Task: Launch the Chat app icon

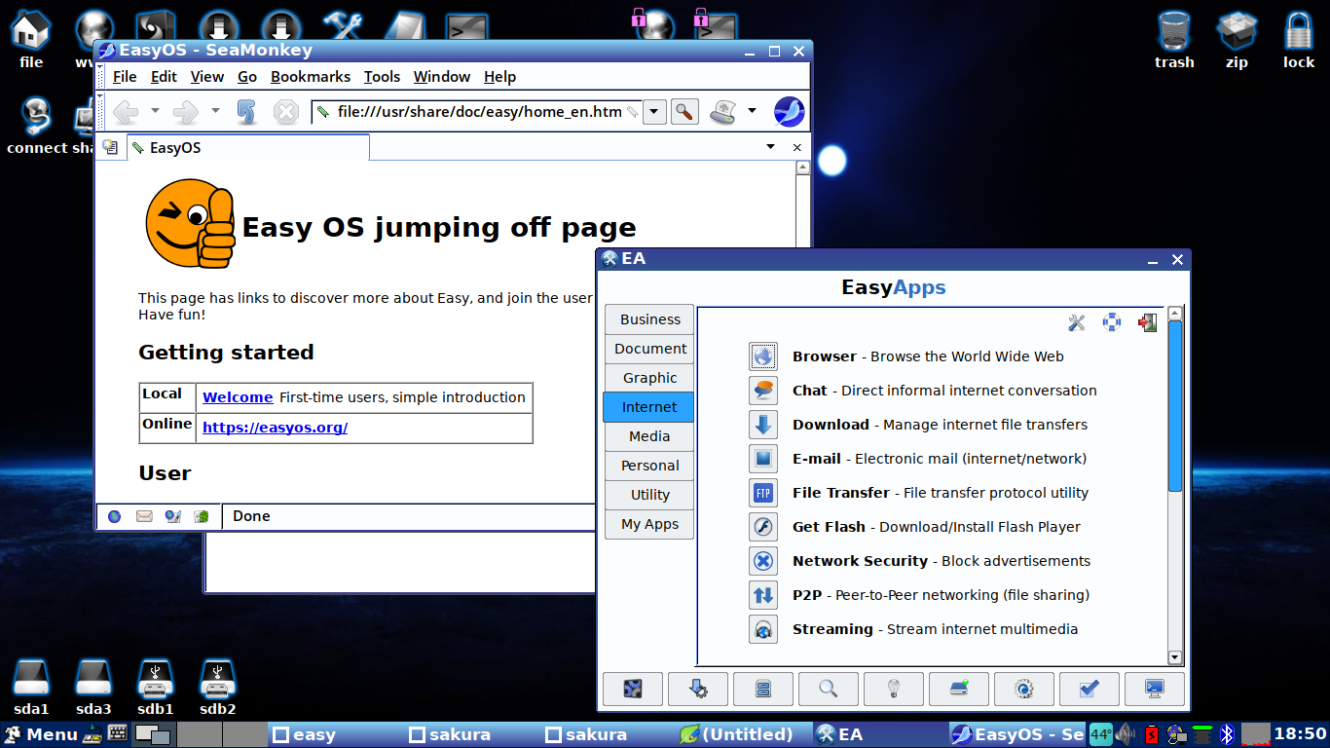Action: (763, 391)
